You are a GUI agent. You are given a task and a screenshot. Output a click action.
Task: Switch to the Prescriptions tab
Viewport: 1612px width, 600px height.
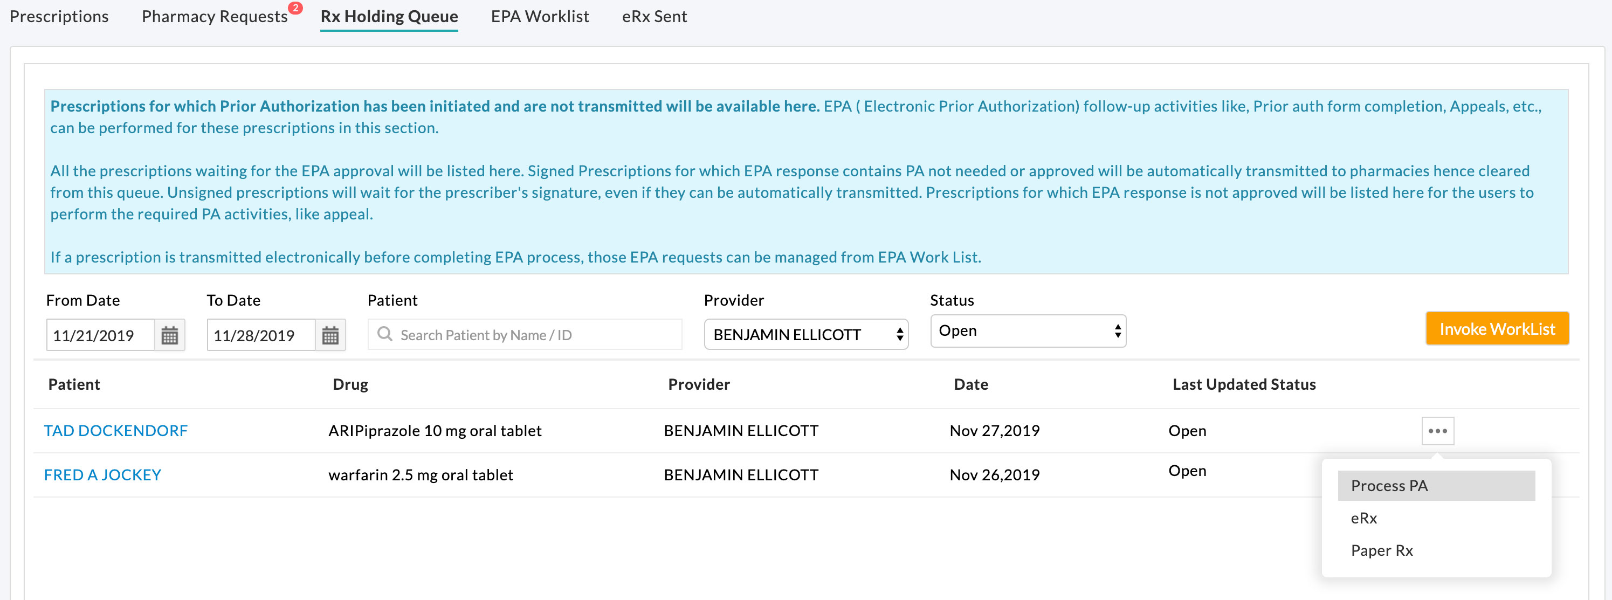pyautogui.click(x=59, y=16)
